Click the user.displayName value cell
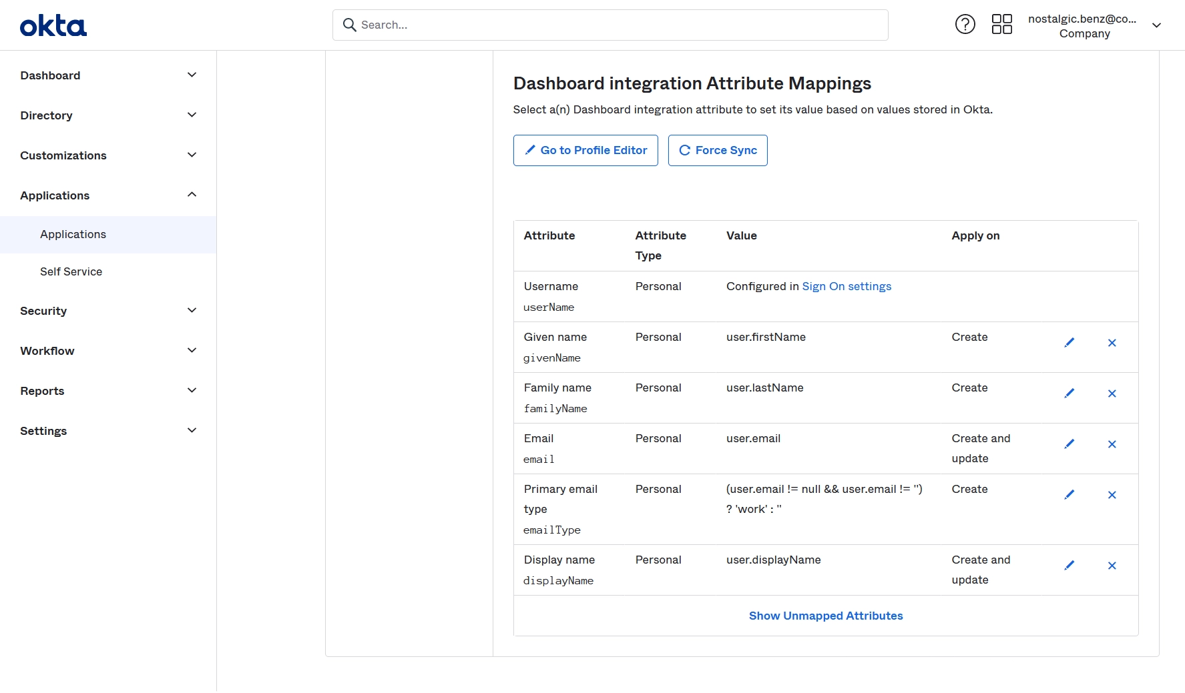 [x=773, y=560]
